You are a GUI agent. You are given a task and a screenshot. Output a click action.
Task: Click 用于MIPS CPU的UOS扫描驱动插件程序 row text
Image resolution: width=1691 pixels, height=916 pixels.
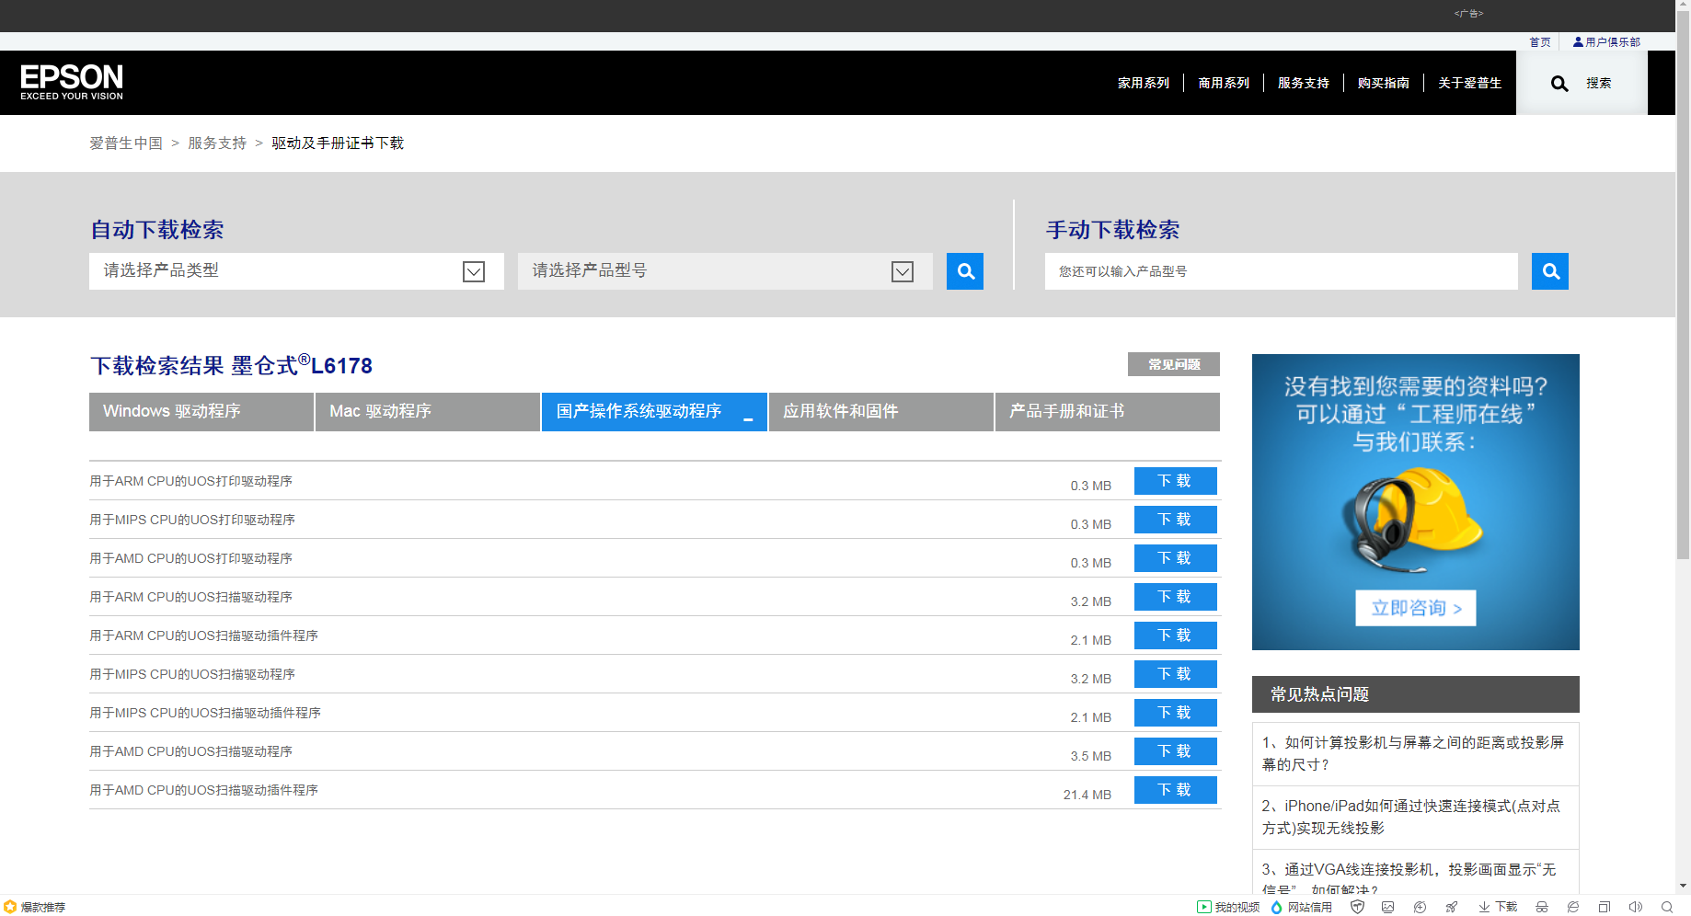point(205,713)
